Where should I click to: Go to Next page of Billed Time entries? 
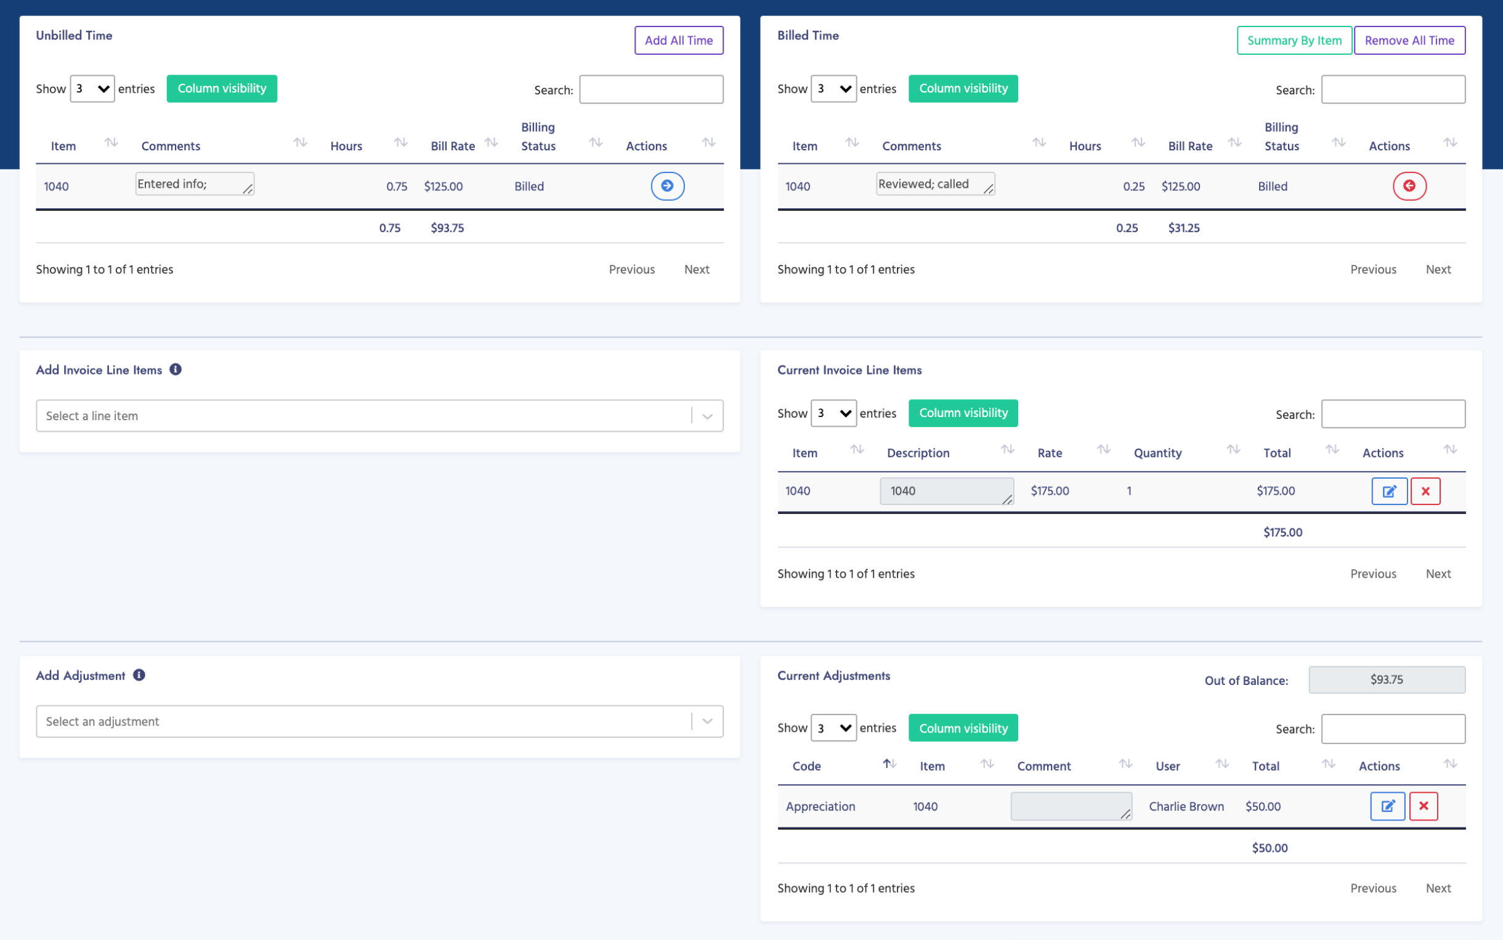[1438, 269]
